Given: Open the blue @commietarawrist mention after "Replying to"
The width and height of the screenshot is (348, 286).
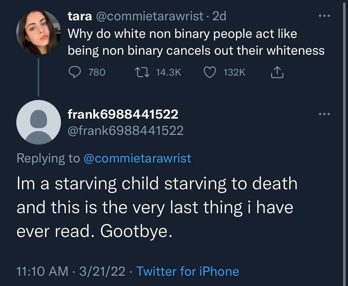Looking at the screenshot, I should tap(138, 158).
